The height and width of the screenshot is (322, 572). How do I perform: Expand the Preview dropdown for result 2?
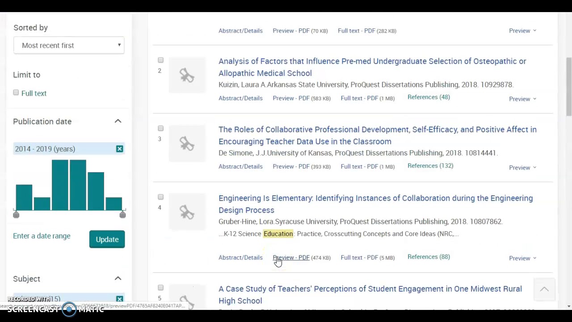pyautogui.click(x=522, y=99)
